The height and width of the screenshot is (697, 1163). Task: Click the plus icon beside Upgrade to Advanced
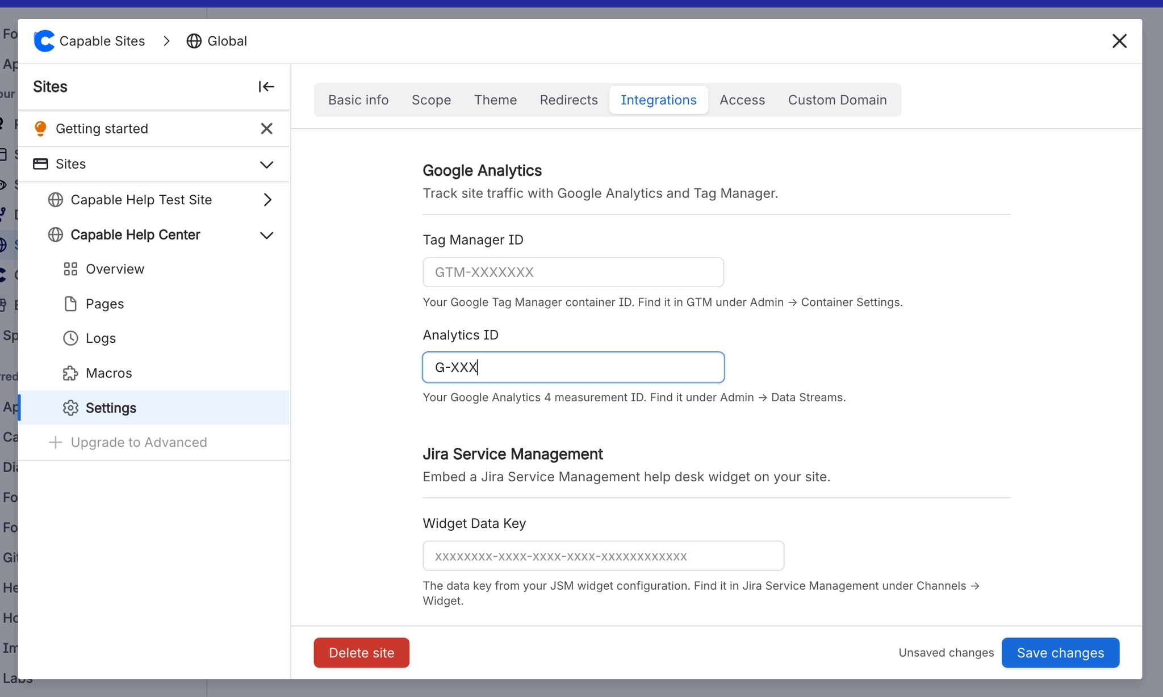pos(55,442)
